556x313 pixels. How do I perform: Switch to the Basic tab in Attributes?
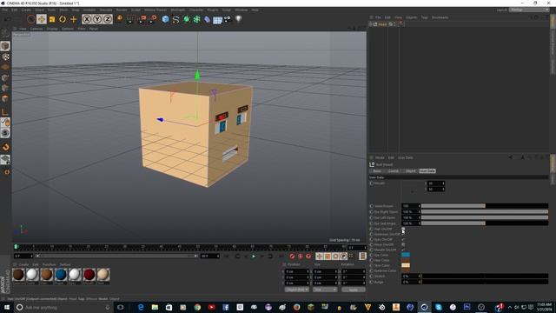tap(377, 171)
